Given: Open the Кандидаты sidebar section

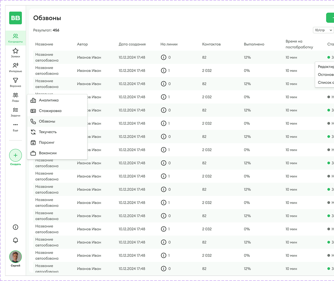Looking at the screenshot, I should tap(15, 38).
